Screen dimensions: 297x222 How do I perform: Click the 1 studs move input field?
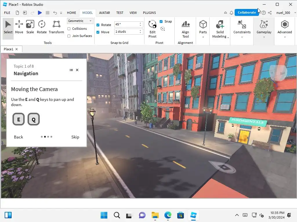[126, 32]
